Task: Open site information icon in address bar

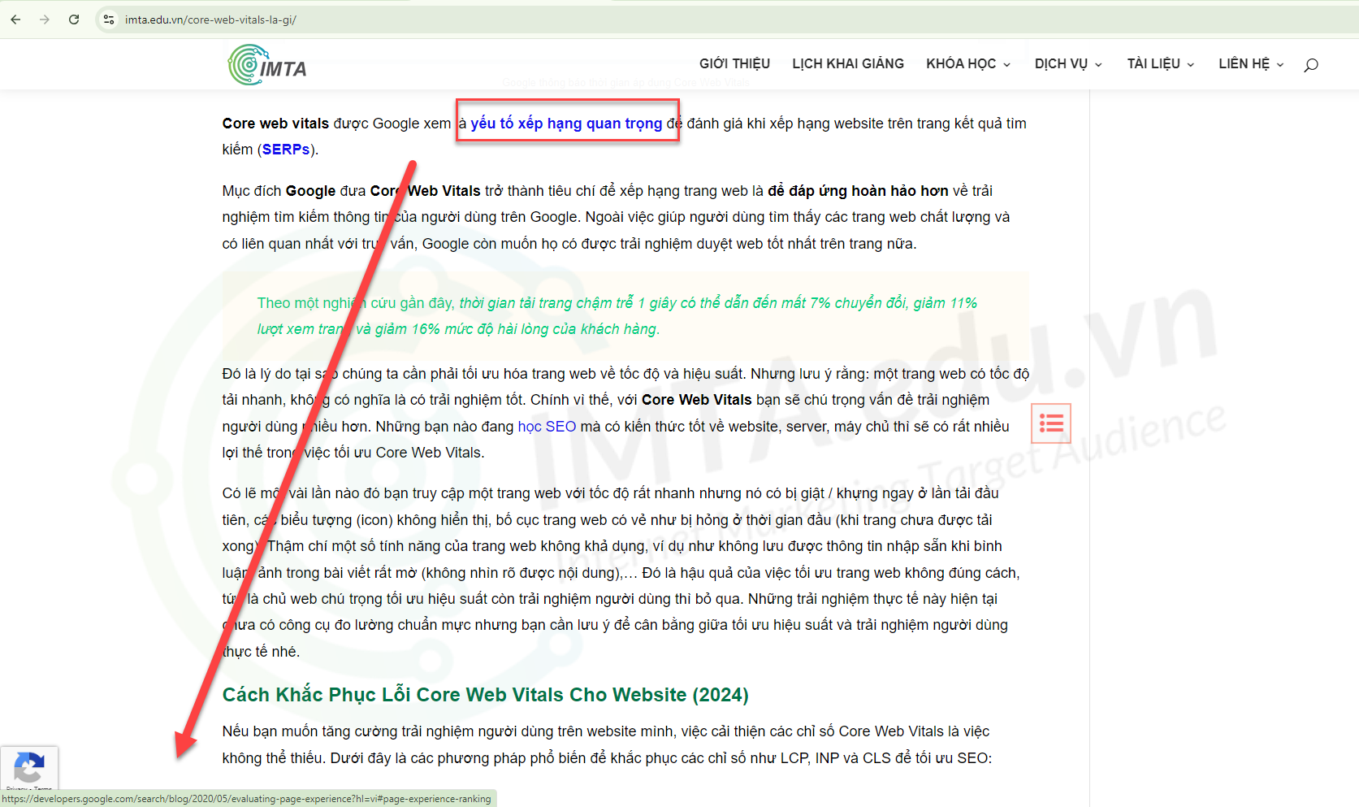Action: [x=109, y=20]
